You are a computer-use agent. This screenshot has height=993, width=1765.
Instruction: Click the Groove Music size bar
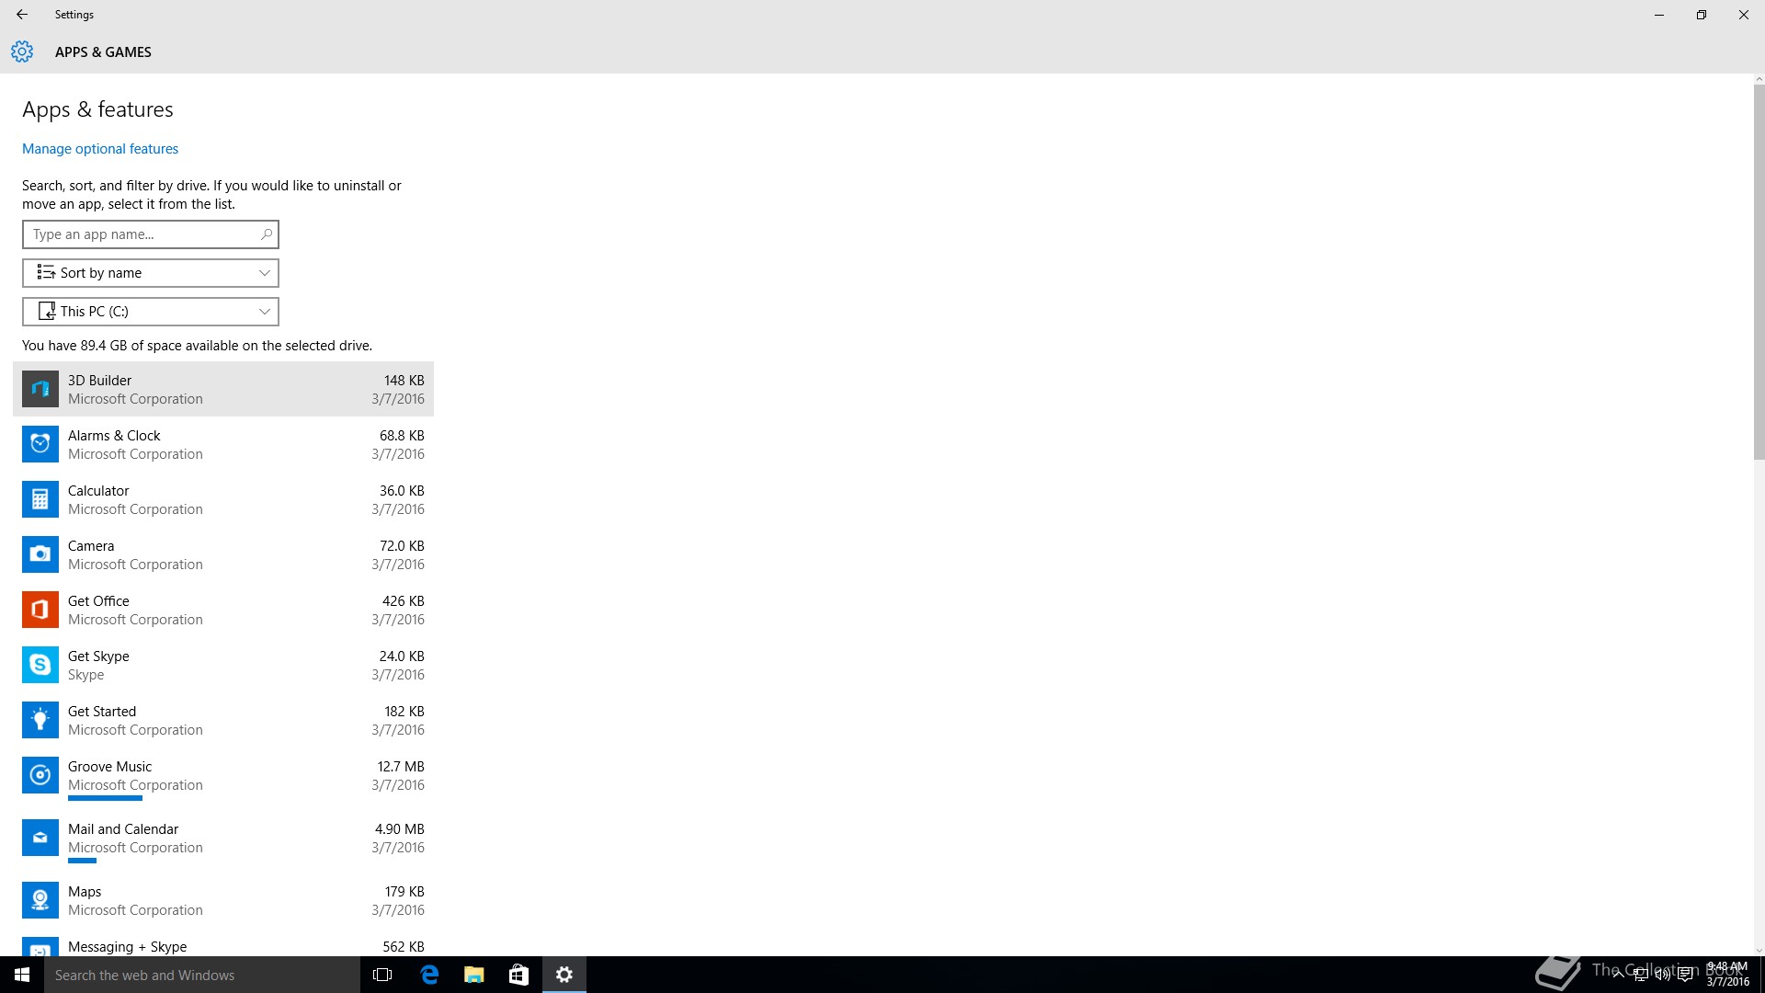coord(105,798)
